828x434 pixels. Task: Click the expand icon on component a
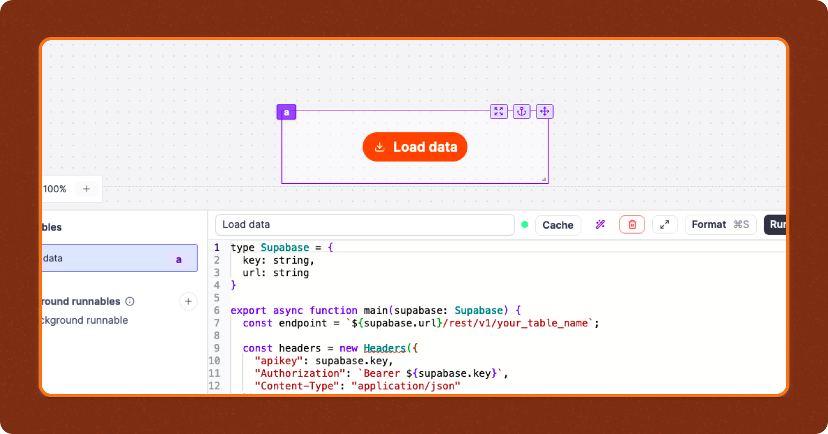coord(498,111)
